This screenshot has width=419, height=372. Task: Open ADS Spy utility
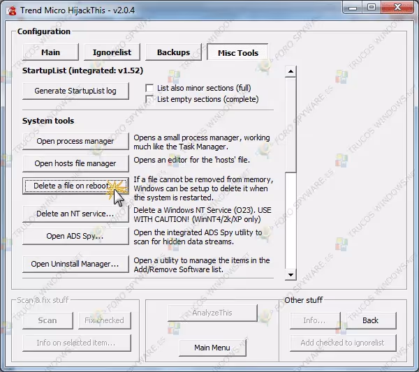pyautogui.click(x=75, y=236)
